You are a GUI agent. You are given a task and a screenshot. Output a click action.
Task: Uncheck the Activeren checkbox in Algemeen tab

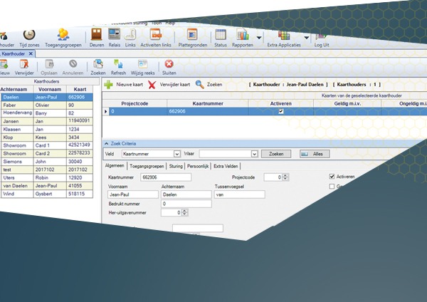coord(332,177)
